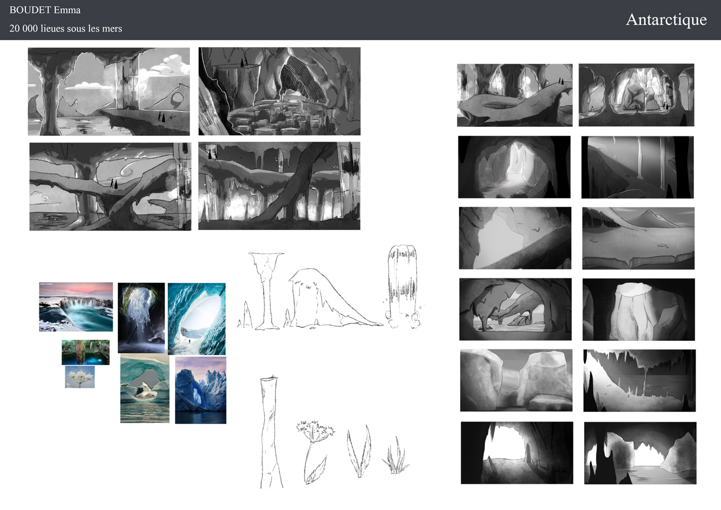
Task: Click the author name "BOUDET Emma"
Action: click(x=45, y=10)
